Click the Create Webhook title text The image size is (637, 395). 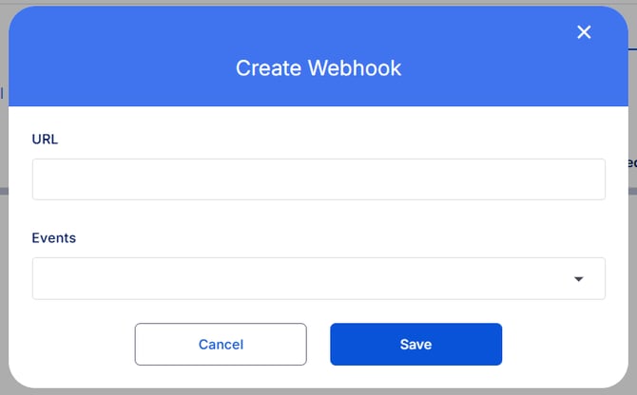tap(318, 68)
